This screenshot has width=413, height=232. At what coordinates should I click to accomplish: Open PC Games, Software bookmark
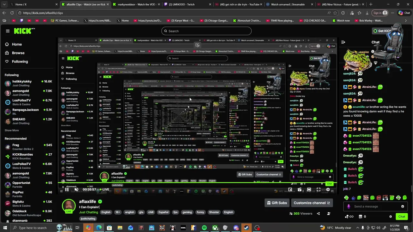click(x=65, y=20)
